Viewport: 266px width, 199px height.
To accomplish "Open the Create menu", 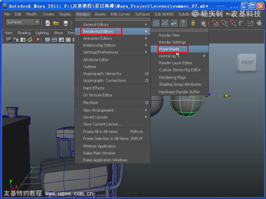I will (x=48, y=14).
